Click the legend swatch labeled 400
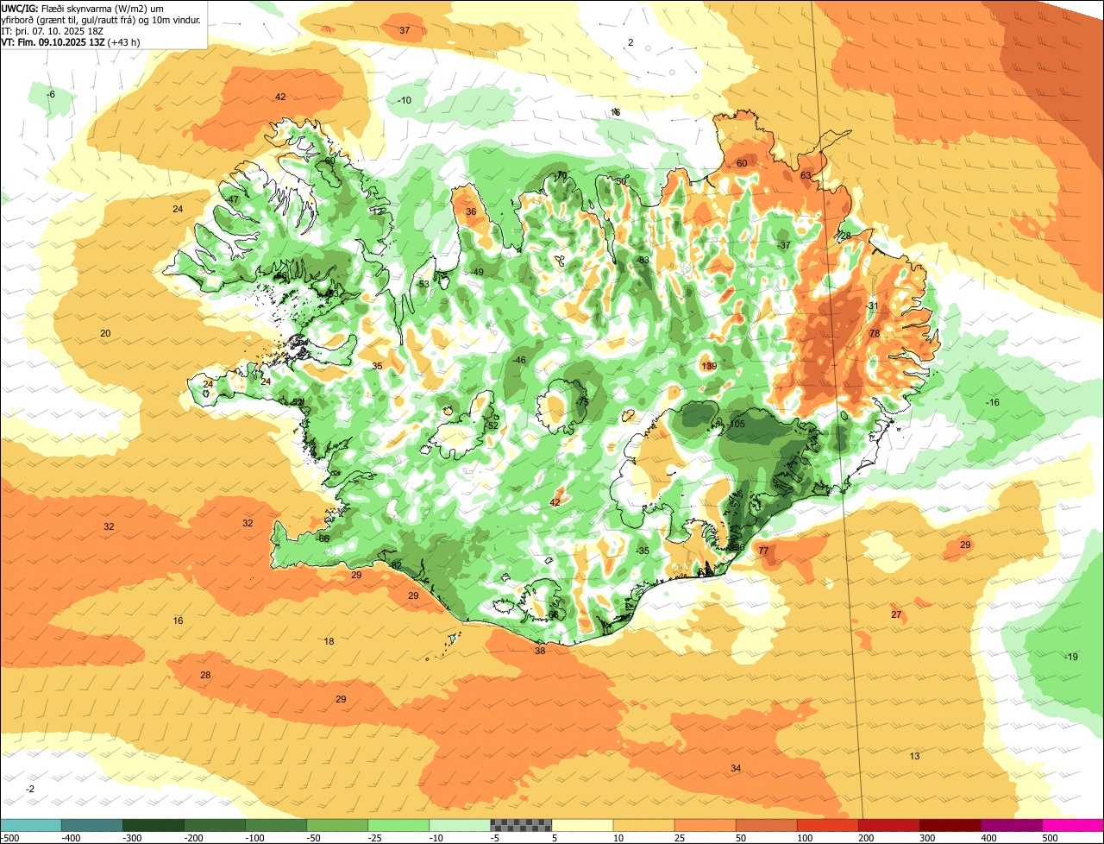This screenshot has height=844, width=1104. (1011, 825)
